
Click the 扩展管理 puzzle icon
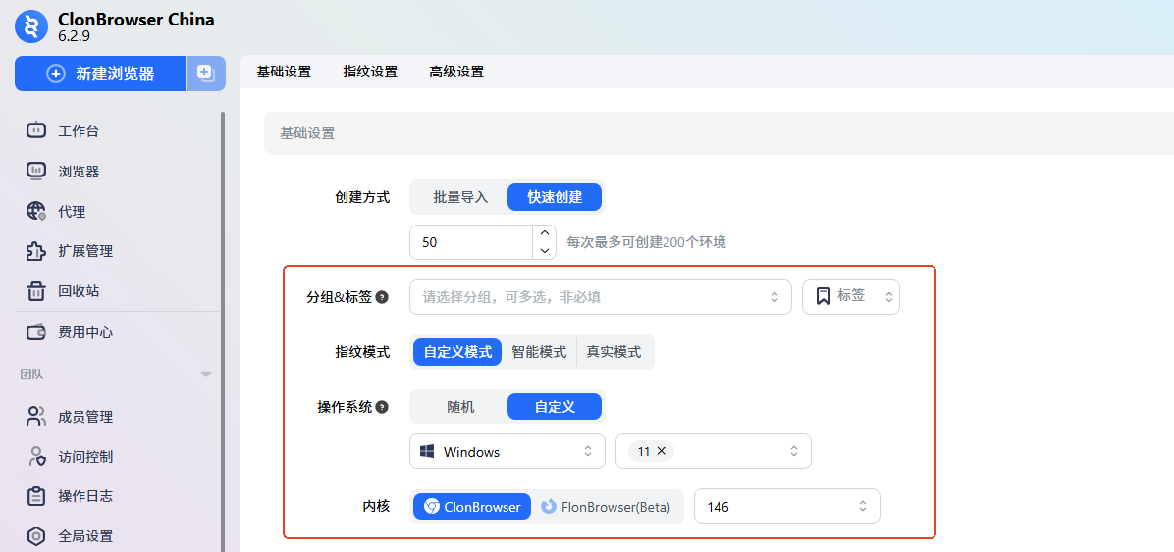tap(36, 251)
